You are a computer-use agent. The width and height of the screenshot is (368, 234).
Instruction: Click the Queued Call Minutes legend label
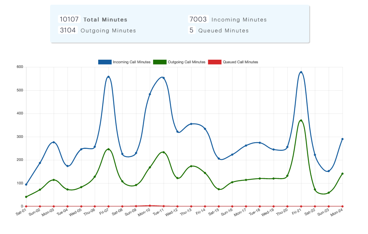(x=240, y=62)
